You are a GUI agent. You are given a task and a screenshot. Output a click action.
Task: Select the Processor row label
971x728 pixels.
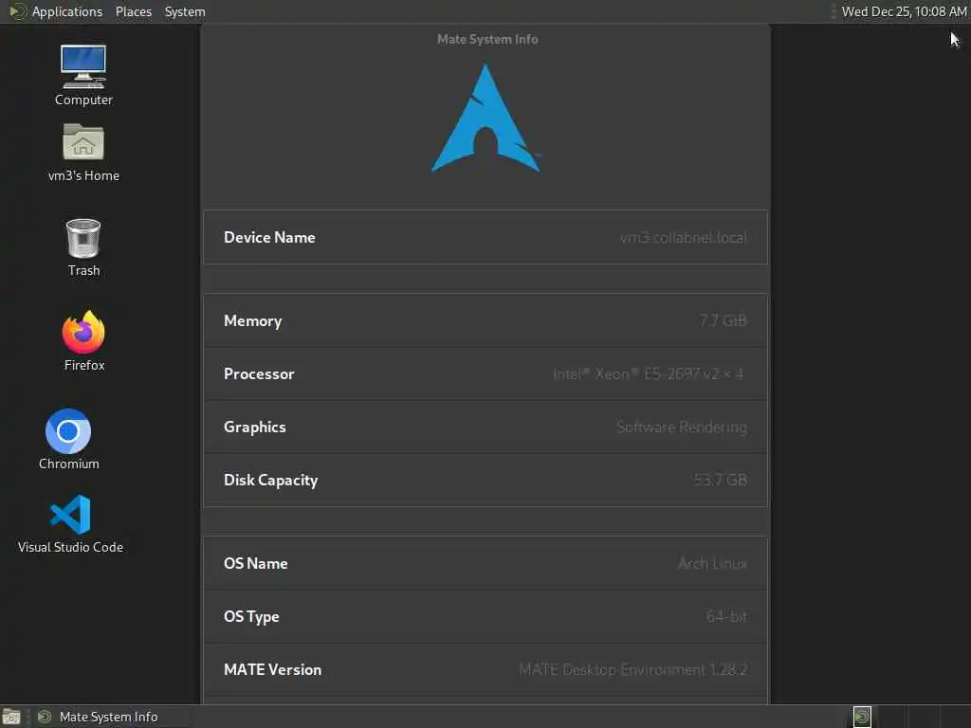pyautogui.click(x=259, y=373)
